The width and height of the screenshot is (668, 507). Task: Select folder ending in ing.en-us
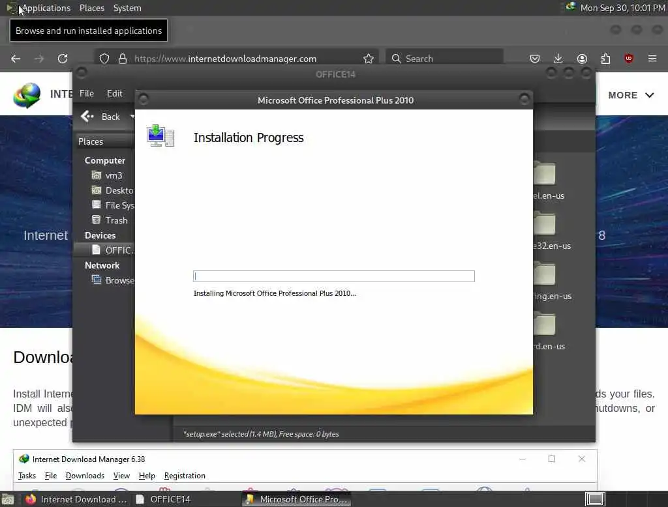[x=552, y=282]
